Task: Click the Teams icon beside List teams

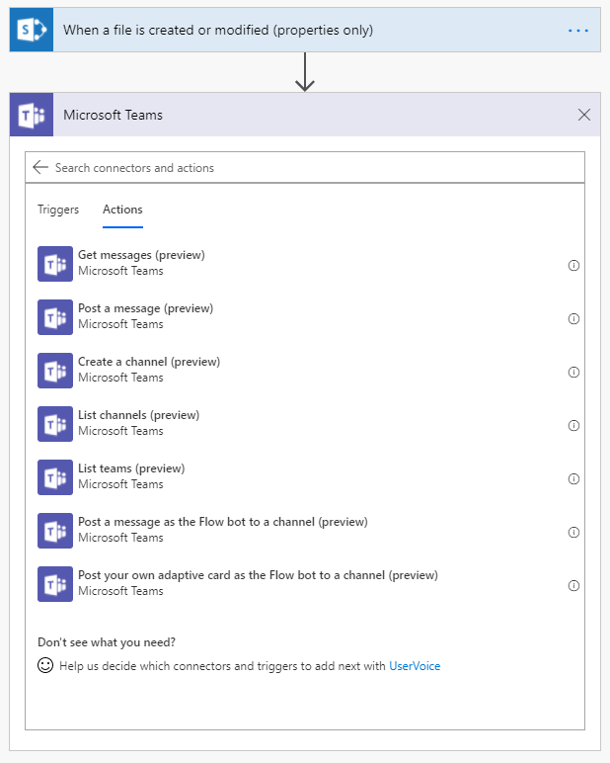Action: coord(55,477)
